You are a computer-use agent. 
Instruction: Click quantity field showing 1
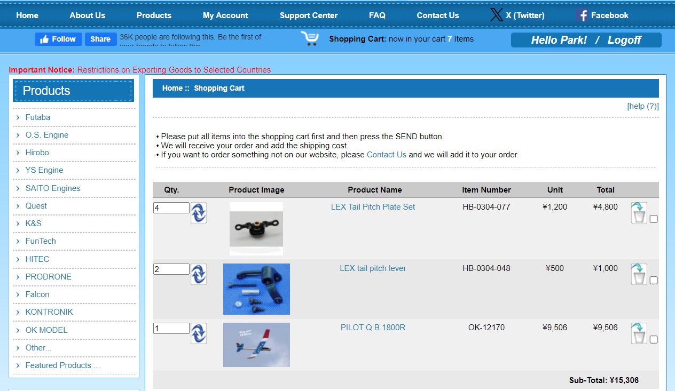click(x=171, y=329)
